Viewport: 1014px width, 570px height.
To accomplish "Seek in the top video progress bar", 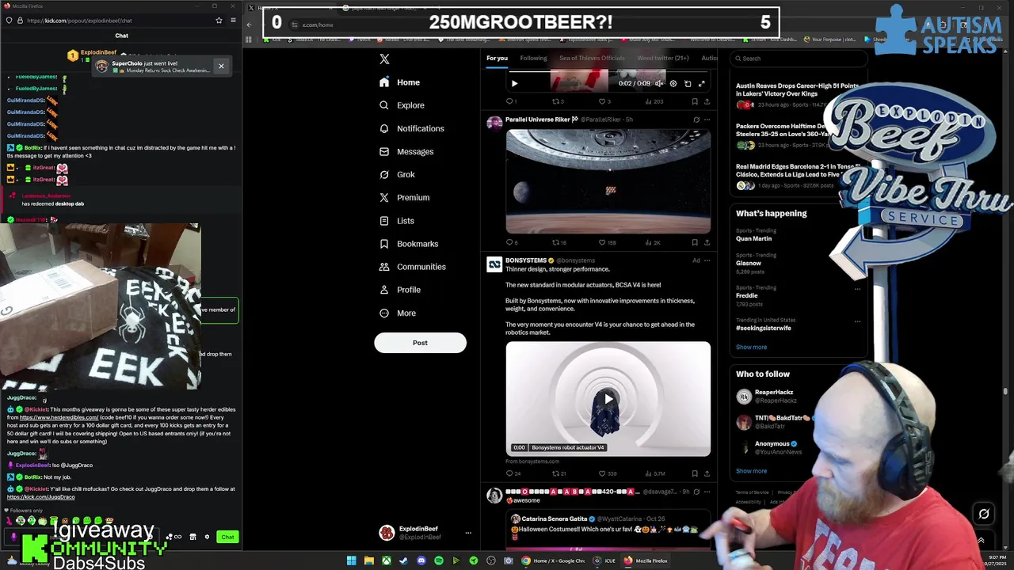I will [x=608, y=73].
